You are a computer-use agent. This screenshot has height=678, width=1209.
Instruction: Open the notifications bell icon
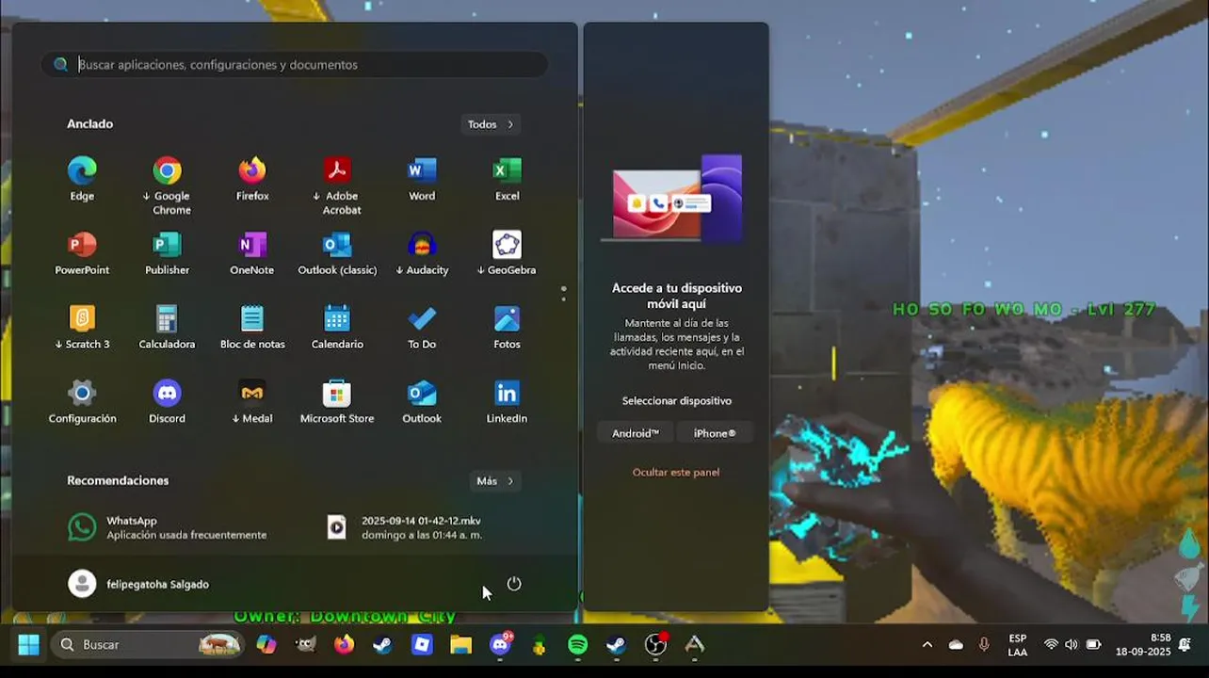(x=1185, y=645)
